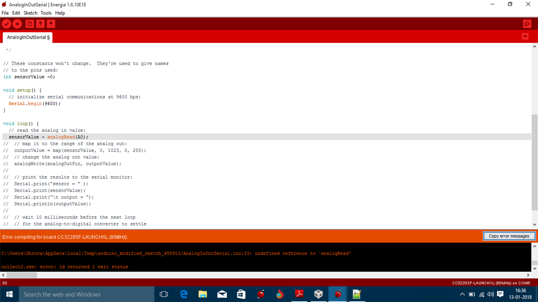Open the Edit menu
The height and width of the screenshot is (302, 538).
[x=16, y=13]
